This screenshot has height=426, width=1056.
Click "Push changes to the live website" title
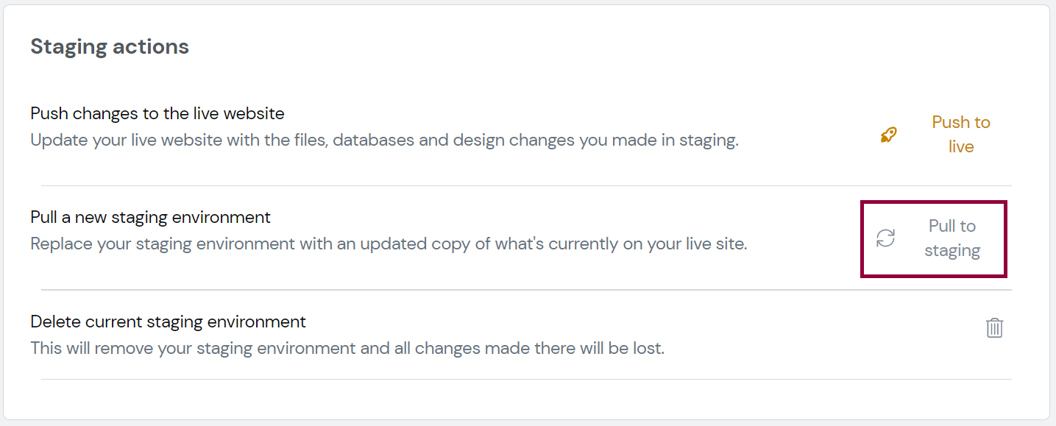pos(157,114)
